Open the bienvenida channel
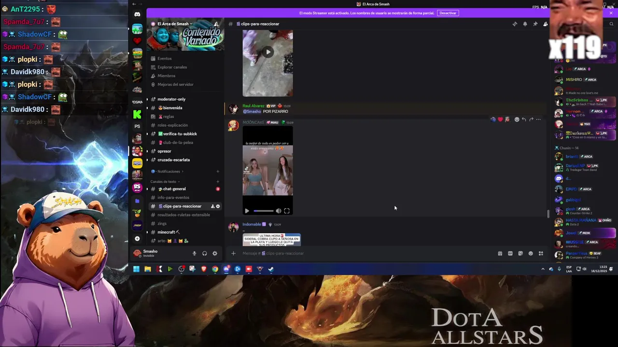The width and height of the screenshot is (618, 347). [x=185, y=108]
